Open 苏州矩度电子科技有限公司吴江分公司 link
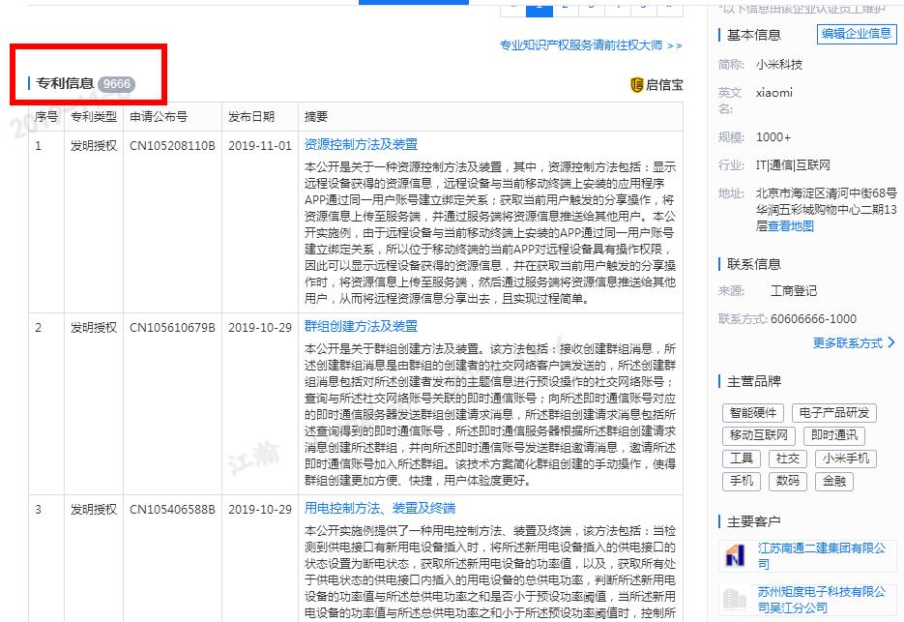This screenshot has height=622, width=904. (821, 599)
